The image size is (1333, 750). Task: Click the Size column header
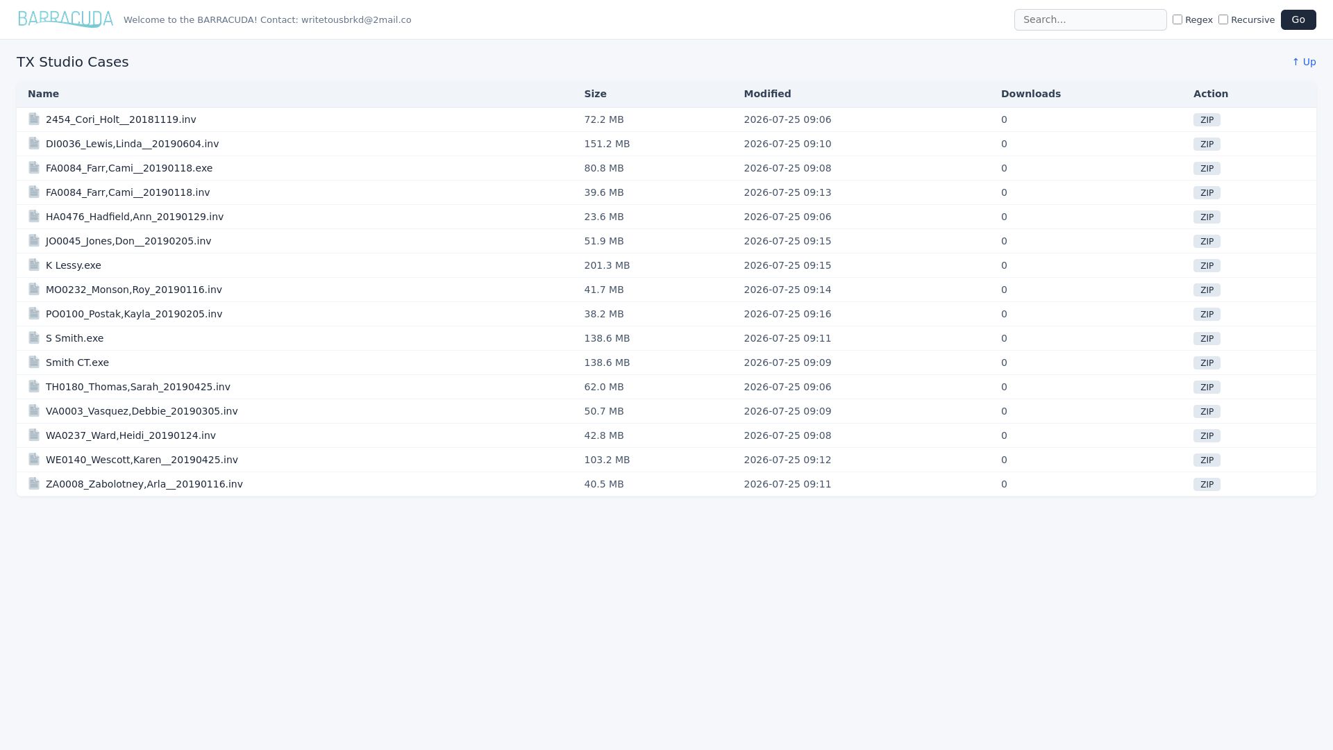(x=595, y=94)
